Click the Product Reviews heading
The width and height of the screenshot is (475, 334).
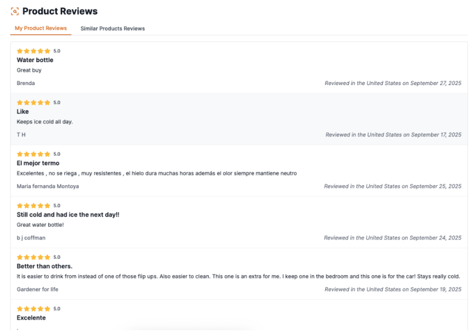tap(60, 11)
